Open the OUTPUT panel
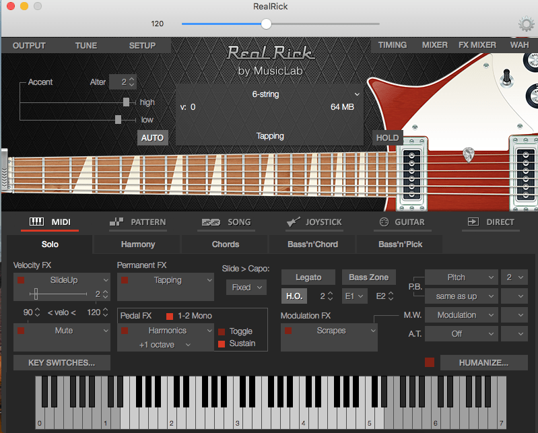This screenshot has height=433, width=538. 29,46
